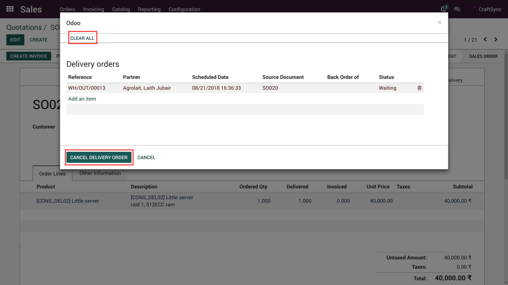Expand the Catalog menu
The image size is (508, 285).
(x=121, y=9)
